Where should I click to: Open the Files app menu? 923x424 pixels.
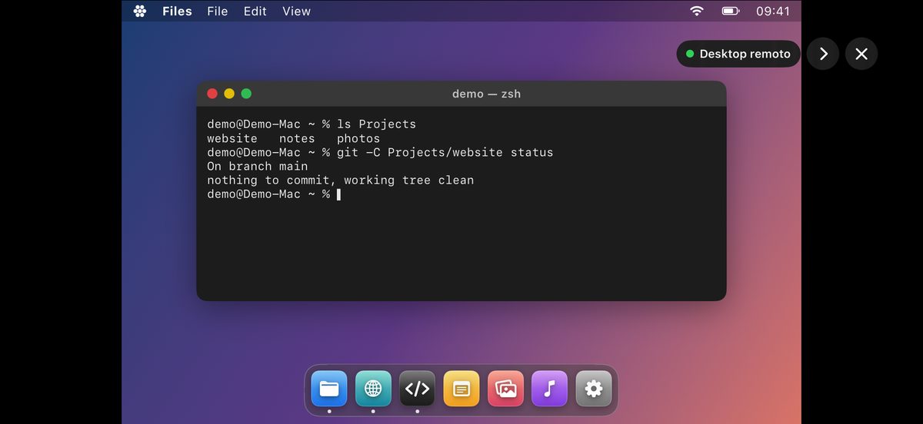click(x=177, y=11)
